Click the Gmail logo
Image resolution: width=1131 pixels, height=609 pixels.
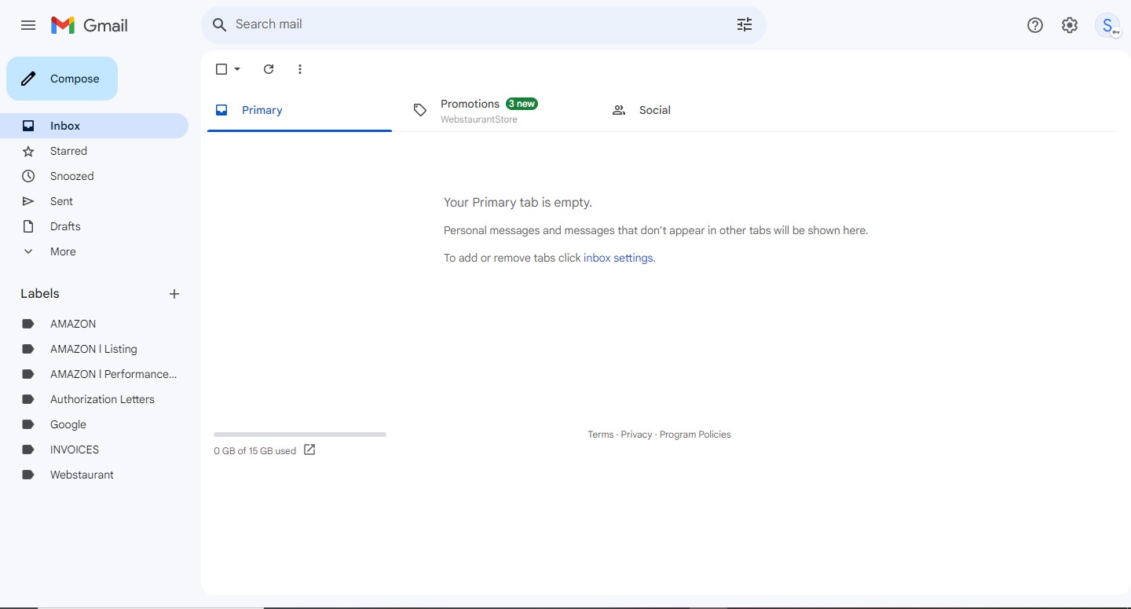point(89,25)
